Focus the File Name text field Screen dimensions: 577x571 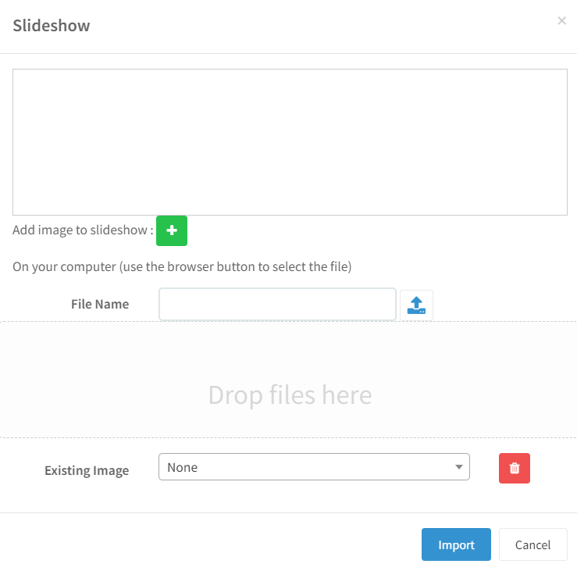(x=277, y=304)
